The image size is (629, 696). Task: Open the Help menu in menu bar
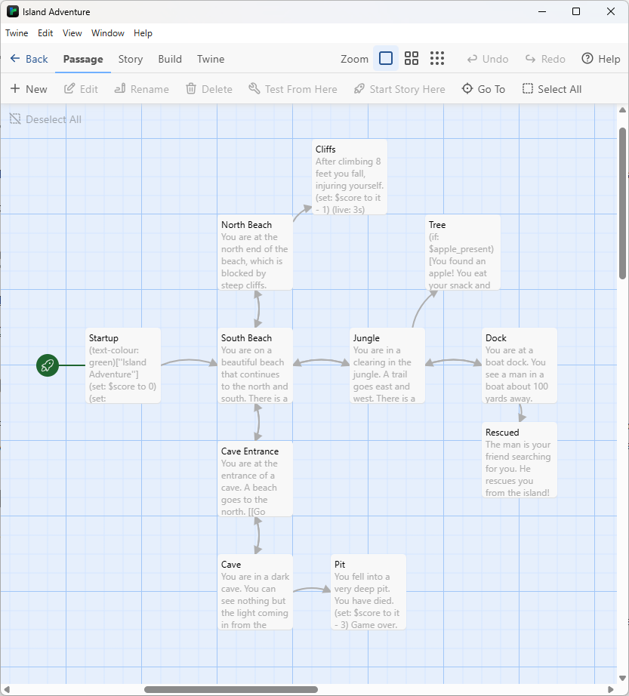pyautogui.click(x=143, y=33)
